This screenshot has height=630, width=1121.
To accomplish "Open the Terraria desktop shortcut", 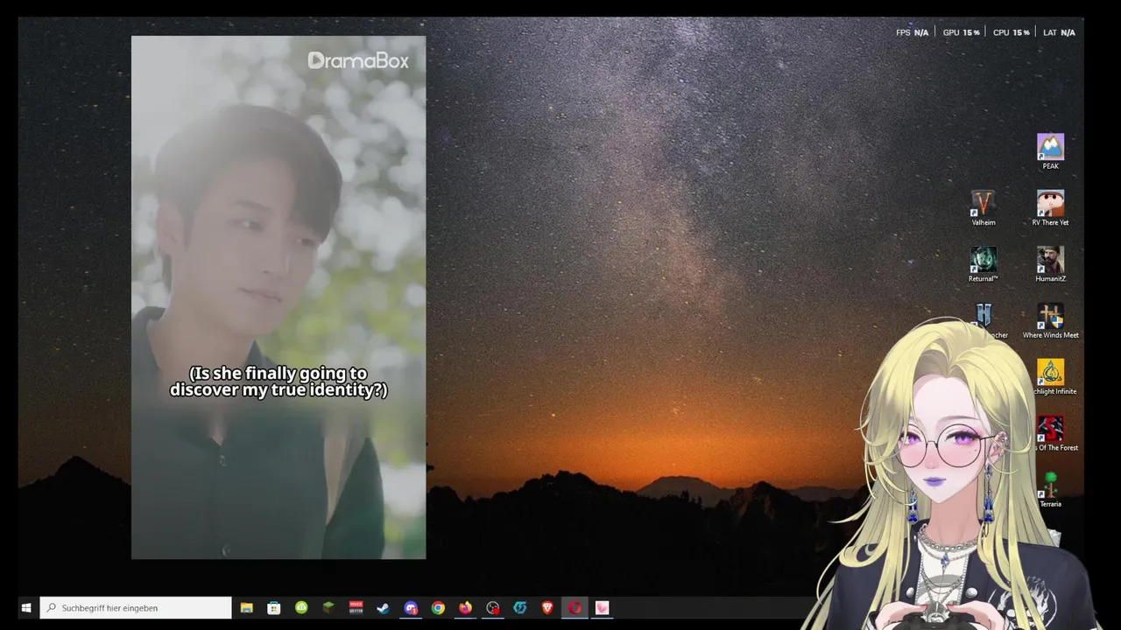I will (x=1050, y=490).
